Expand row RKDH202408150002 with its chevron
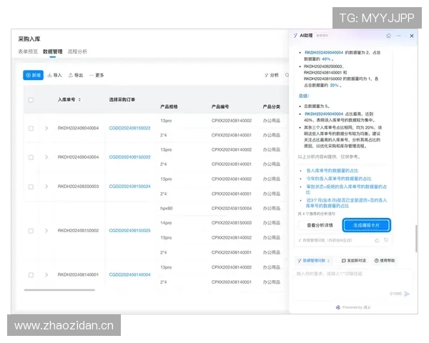 tap(46, 231)
